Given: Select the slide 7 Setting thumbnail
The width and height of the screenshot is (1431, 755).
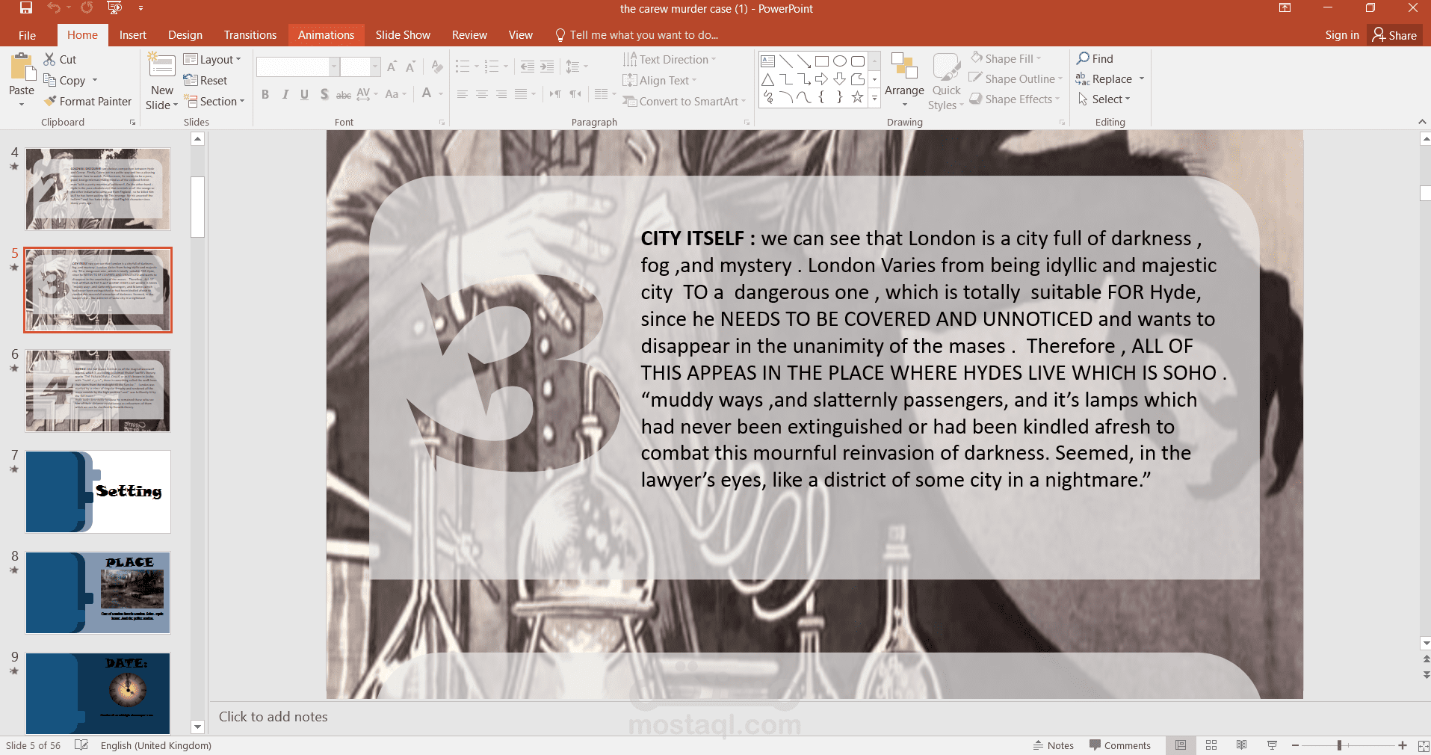Looking at the screenshot, I should pos(98,492).
